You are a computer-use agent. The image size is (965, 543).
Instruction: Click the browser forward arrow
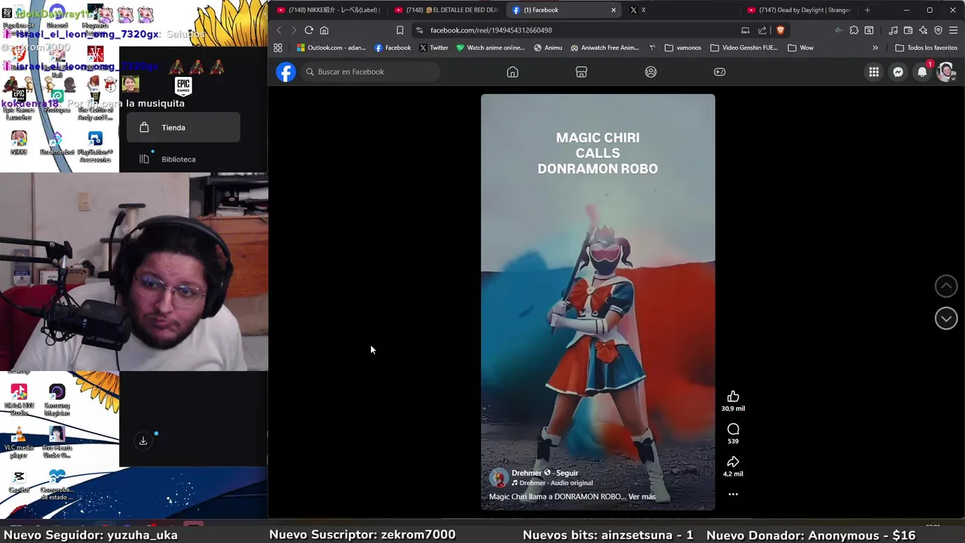pyautogui.click(x=293, y=30)
